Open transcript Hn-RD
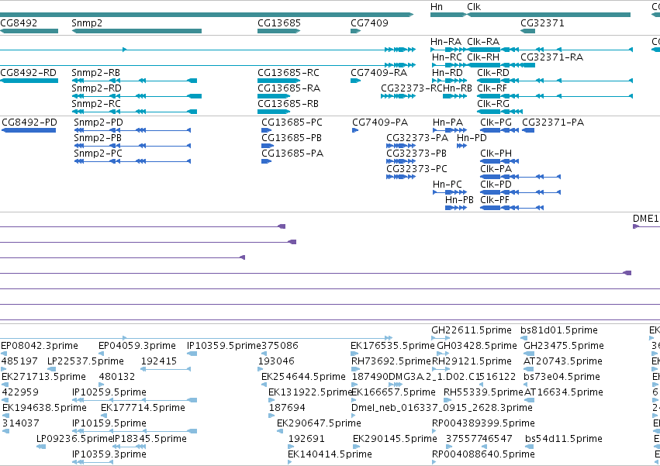This screenshot has width=660, height=466. (447, 73)
